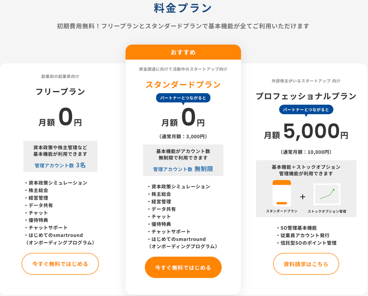The height and width of the screenshot is (296, 368).
Task: Click the 料金プラン page title
Action: (x=183, y=8)
